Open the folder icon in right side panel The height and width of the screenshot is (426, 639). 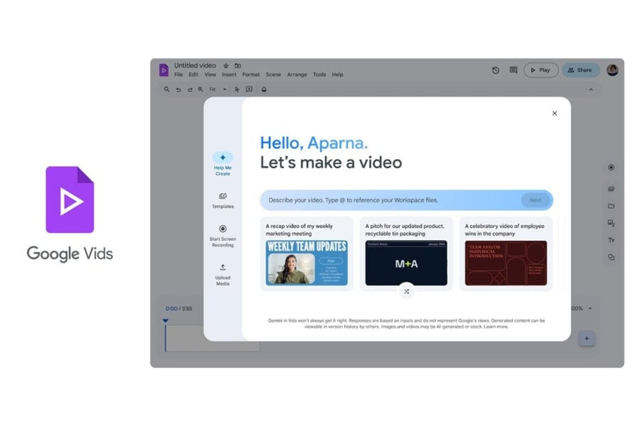coord(611,206)
